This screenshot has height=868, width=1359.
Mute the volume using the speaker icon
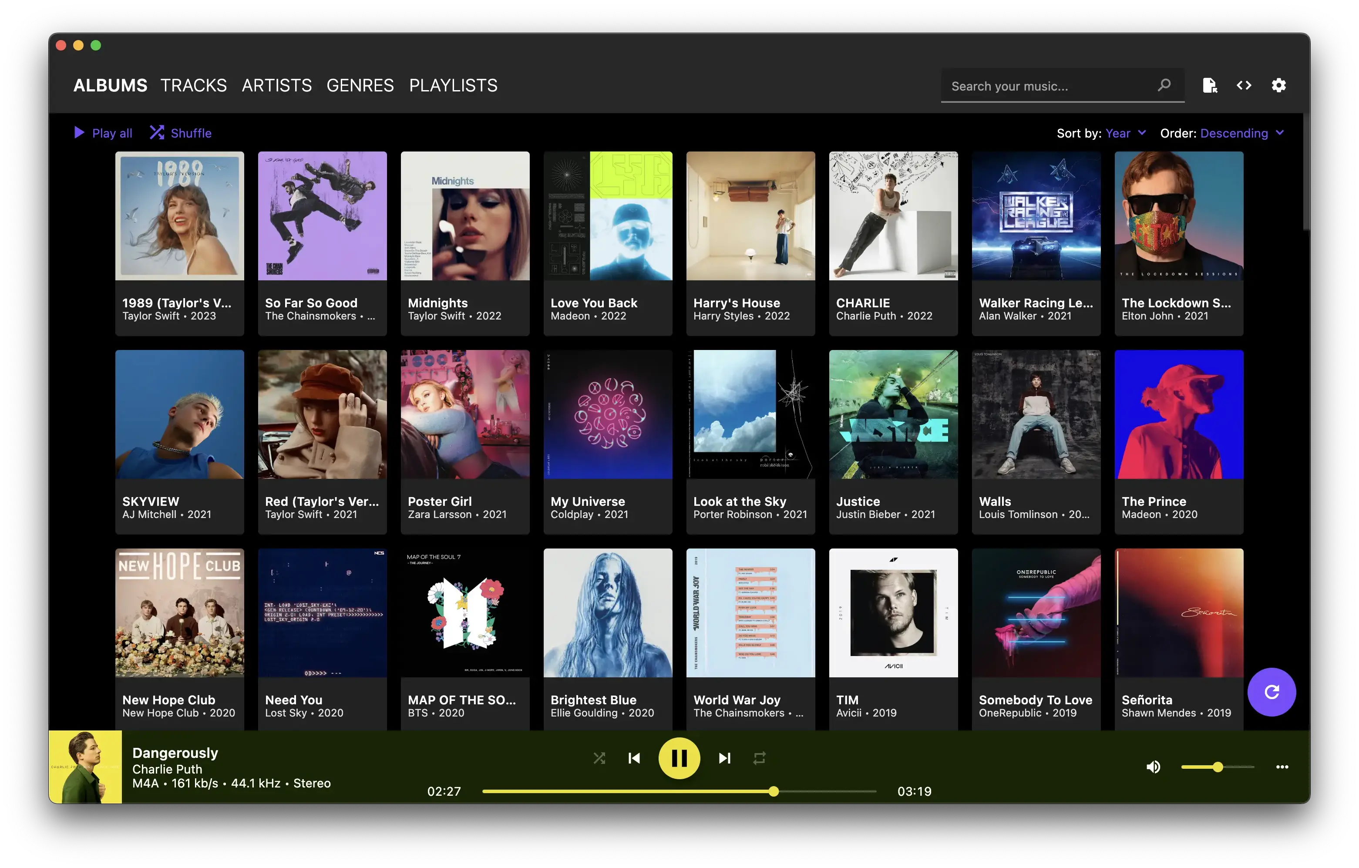click(1153, 767)
